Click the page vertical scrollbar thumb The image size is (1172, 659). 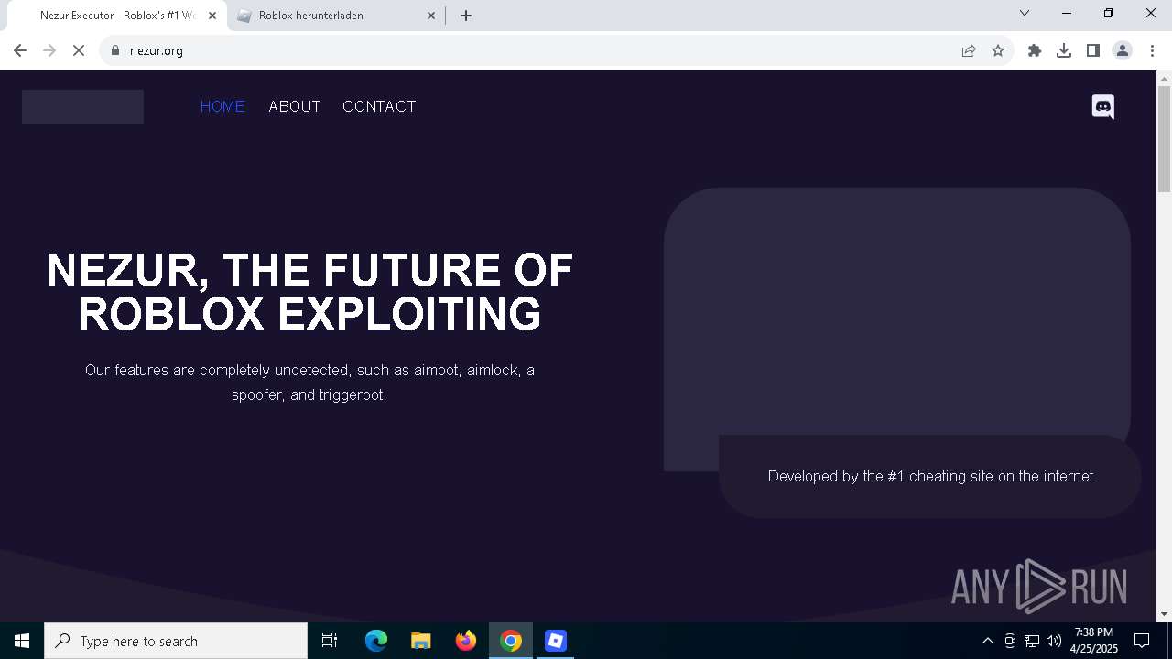pos(1164,139)
